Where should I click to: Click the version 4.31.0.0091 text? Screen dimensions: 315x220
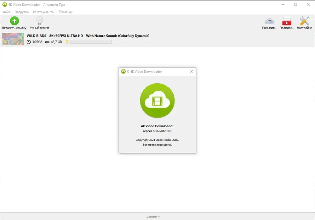point(157,131)
